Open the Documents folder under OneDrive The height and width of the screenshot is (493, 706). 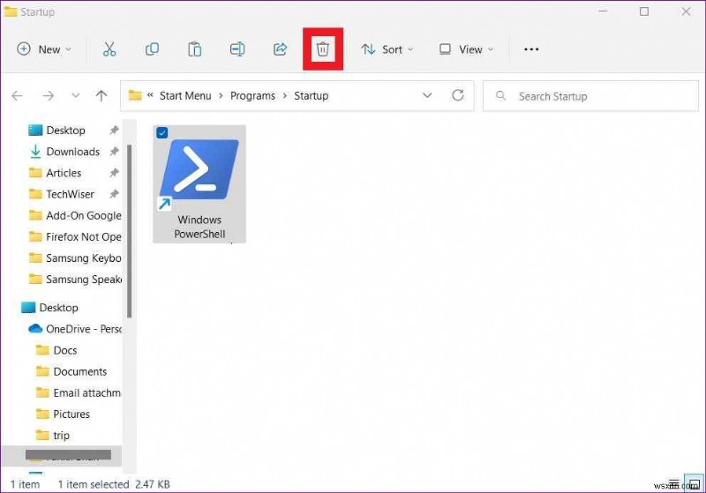click(x=79, y=371)
